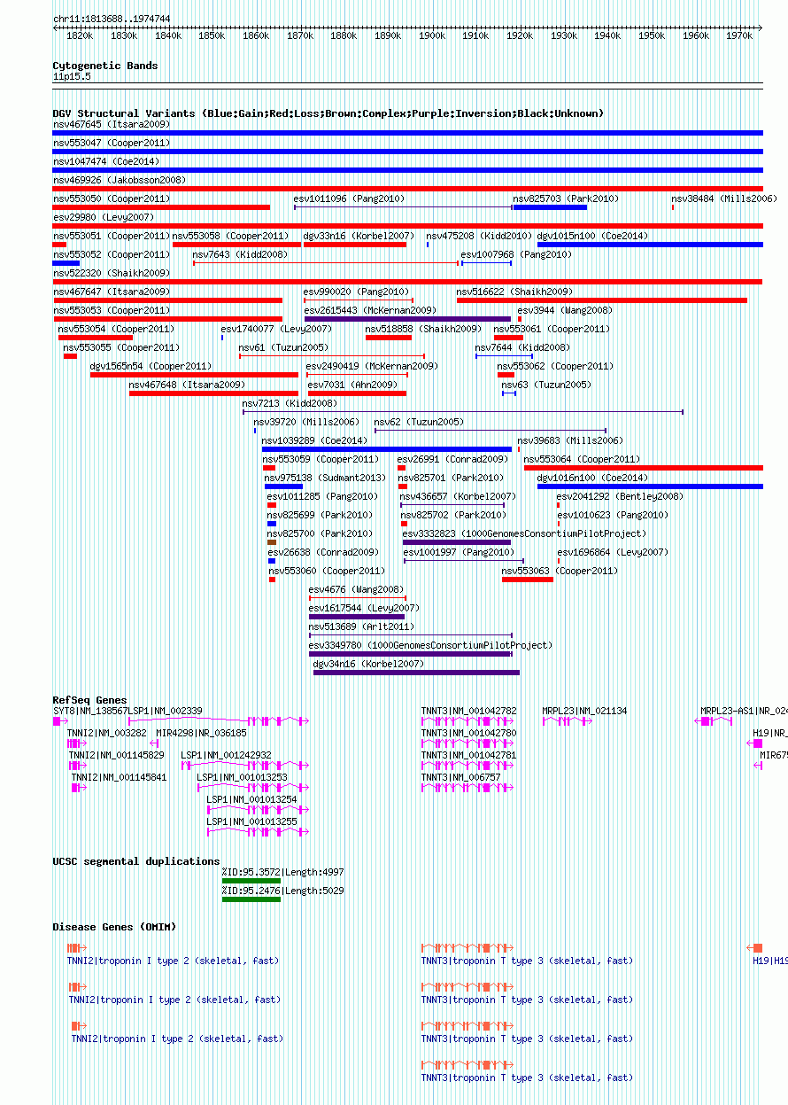Open nsv38484 (Mills2006) variant

point(723,198)
